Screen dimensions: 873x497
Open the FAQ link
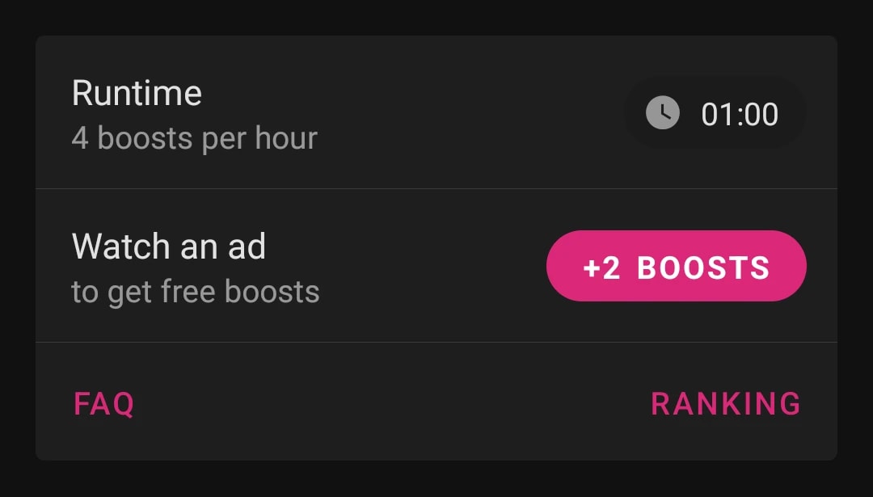pos(104,403)
